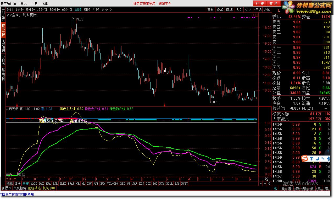Viewport: 334px width, 199px height.
Task: Click the small square window icon beside the diamond
Action: point(256,15)
